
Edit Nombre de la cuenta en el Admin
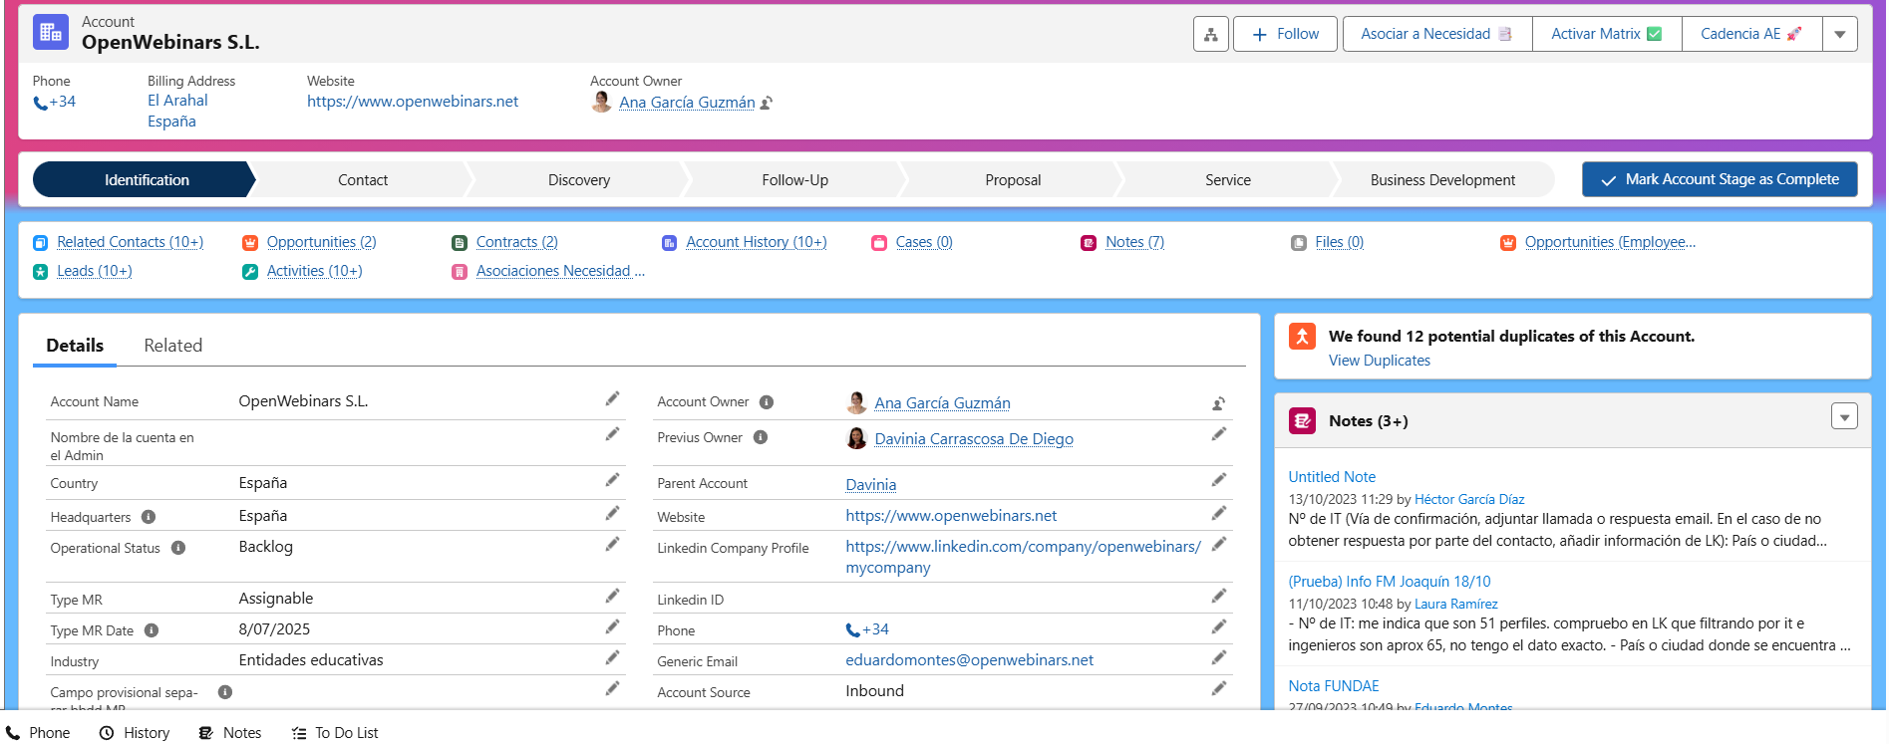click(x=612, y=434)
